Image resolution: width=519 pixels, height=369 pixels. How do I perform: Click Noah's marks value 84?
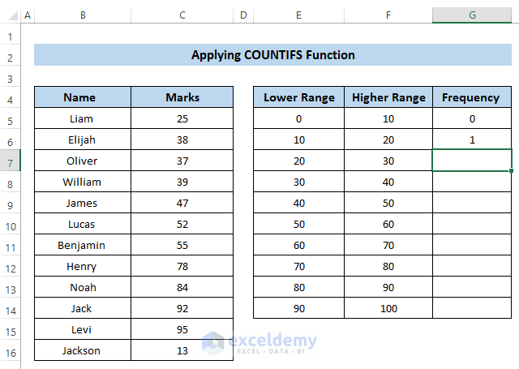tap(182, 287)
